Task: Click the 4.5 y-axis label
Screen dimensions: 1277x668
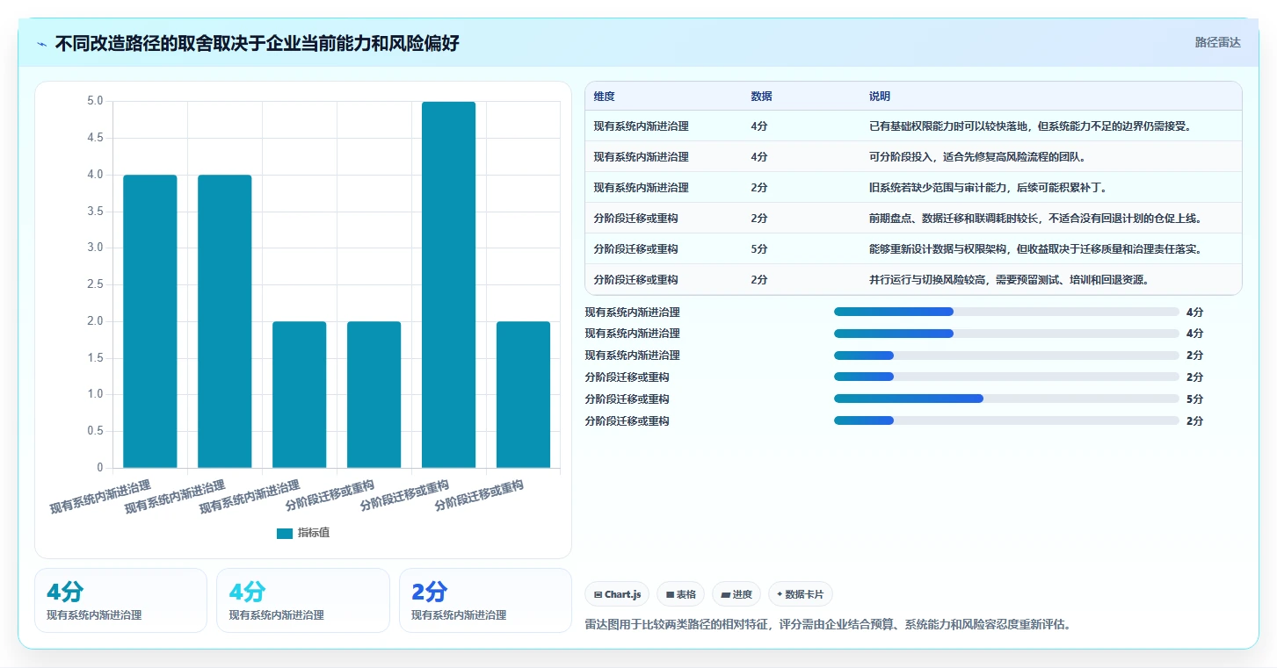Action: click(x=95, y=138)
